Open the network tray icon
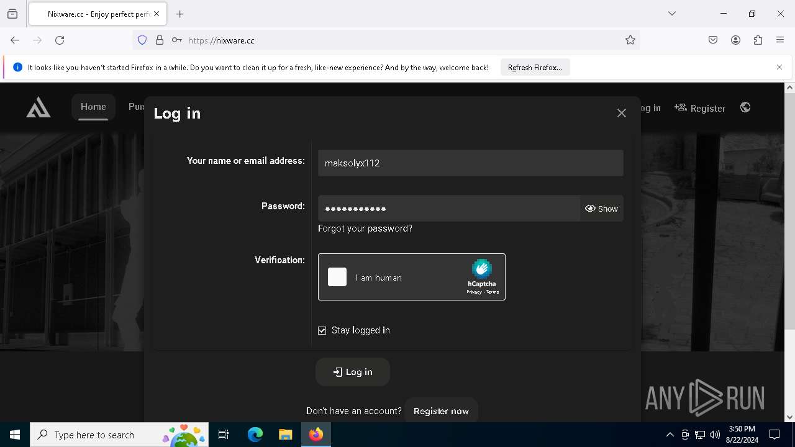 point(700,435)
